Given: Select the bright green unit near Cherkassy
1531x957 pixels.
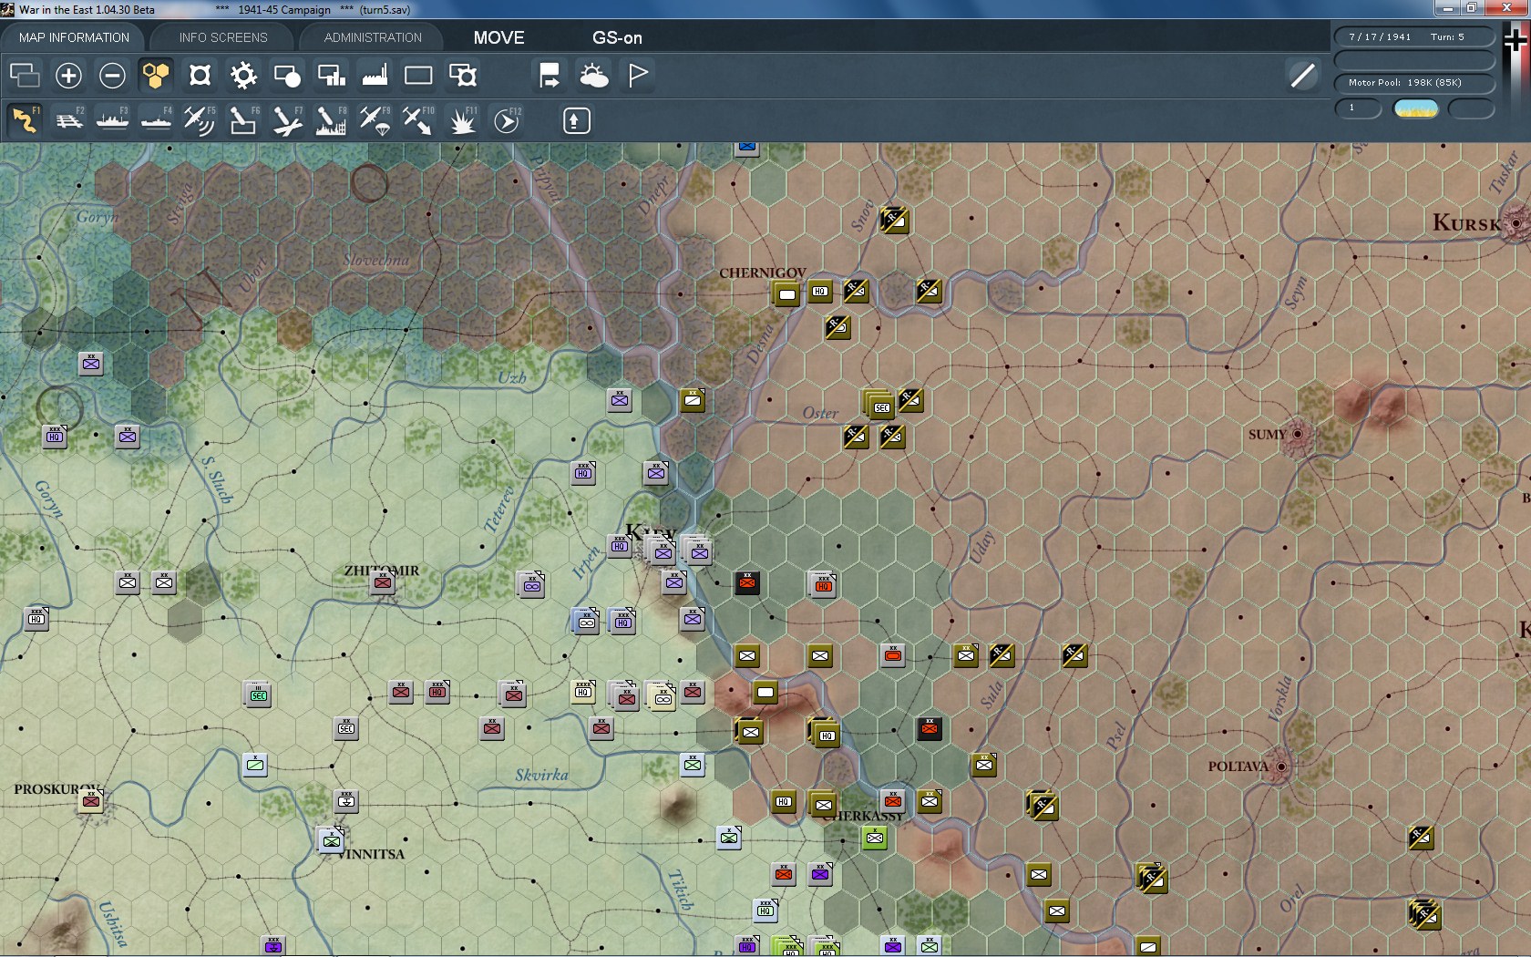Looking at the screenshot, I should click(875, 838).
